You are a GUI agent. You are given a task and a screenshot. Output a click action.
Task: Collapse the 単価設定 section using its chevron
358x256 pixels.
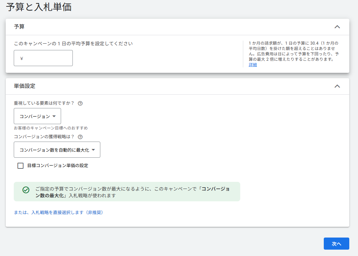[x=337, y=86]
